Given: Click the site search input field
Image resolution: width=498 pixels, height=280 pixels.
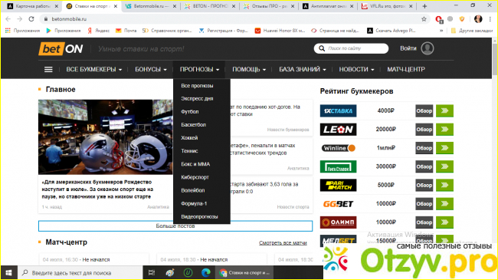Looking at the screenshot, I should (x=351, y=48).
